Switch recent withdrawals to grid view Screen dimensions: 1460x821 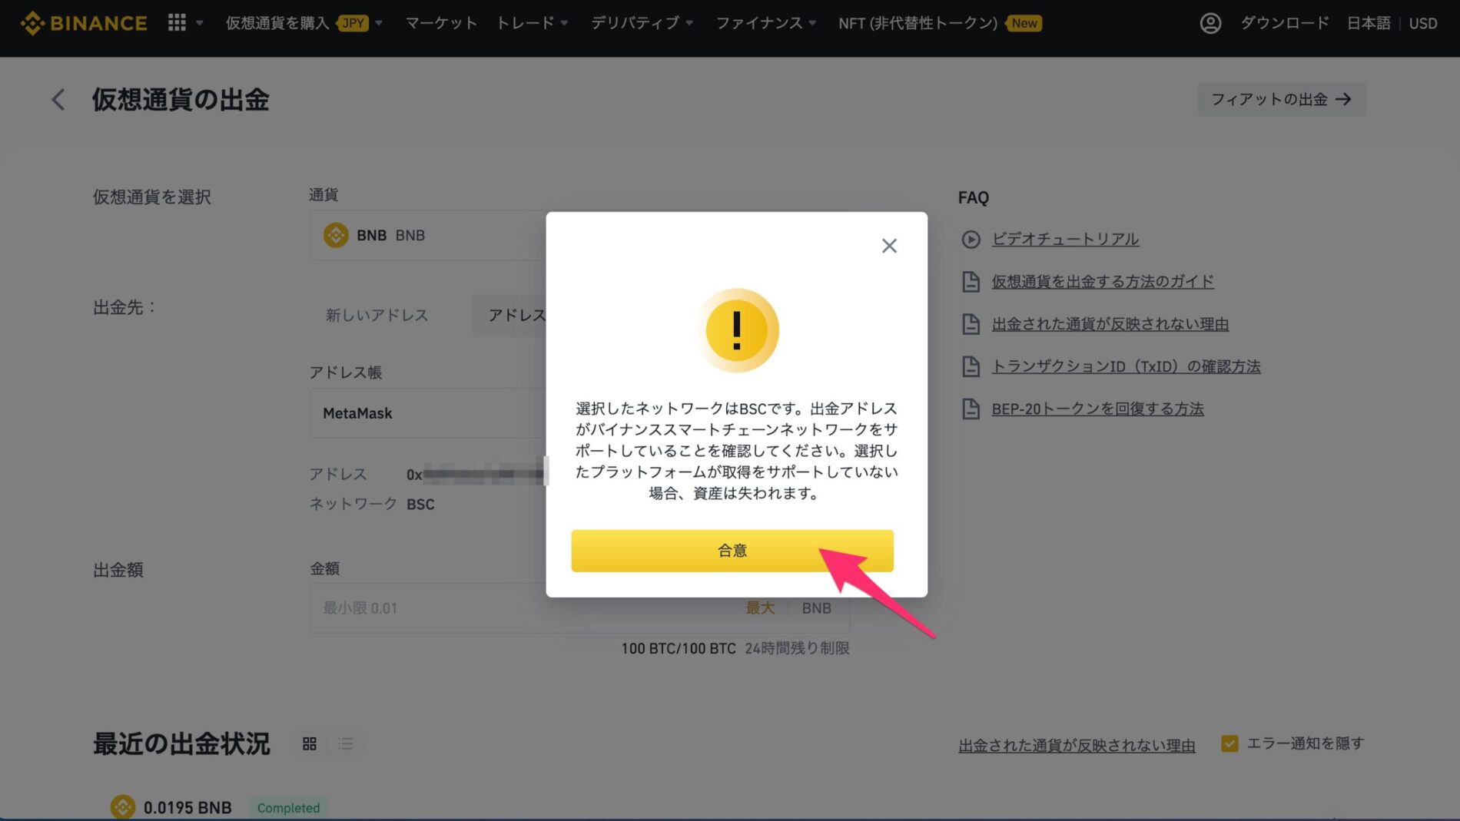(310, 743)
